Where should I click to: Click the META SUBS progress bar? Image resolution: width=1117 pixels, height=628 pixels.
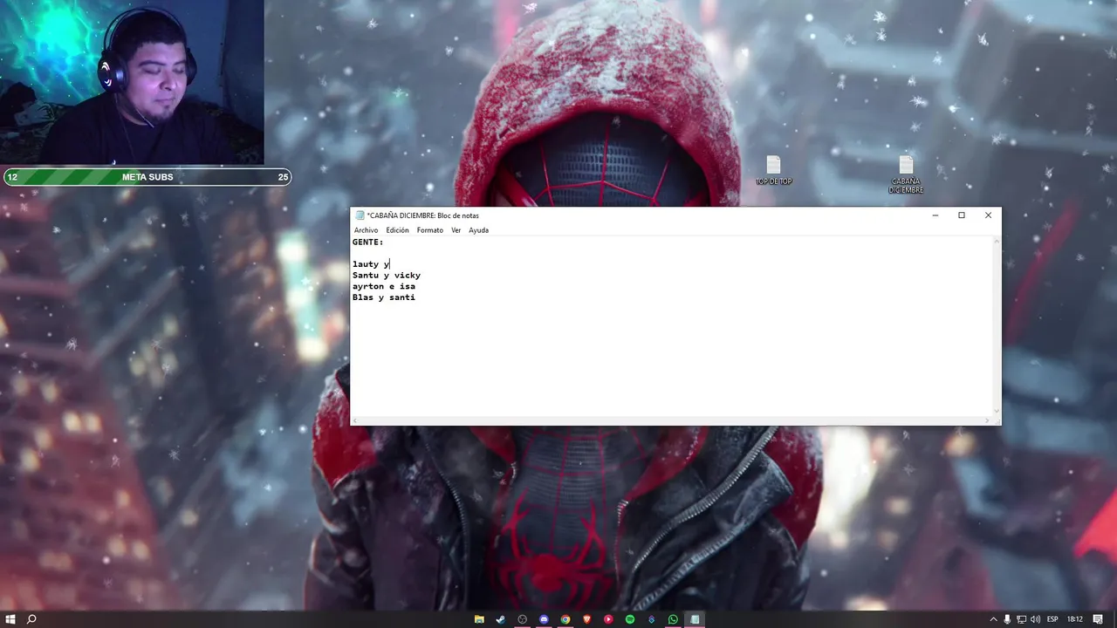point(147,177)
